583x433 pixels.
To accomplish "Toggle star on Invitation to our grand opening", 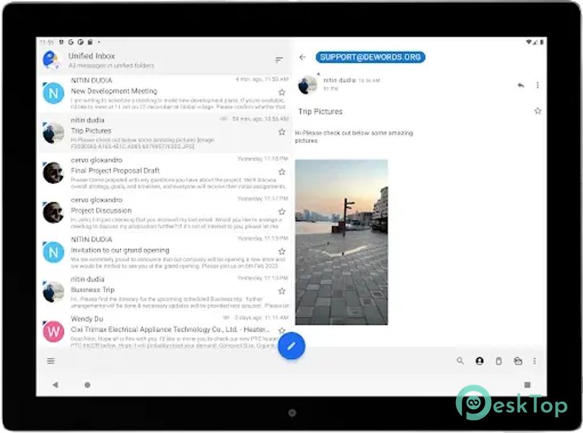I will coord(282,251).
